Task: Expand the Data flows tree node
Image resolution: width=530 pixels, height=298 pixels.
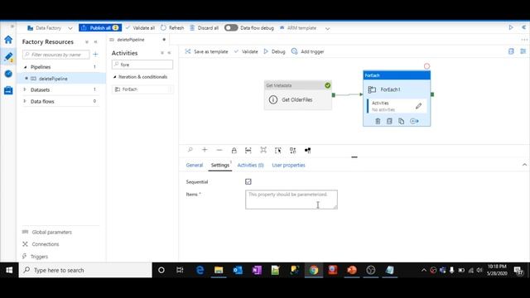Action: (x=25, y=101)
